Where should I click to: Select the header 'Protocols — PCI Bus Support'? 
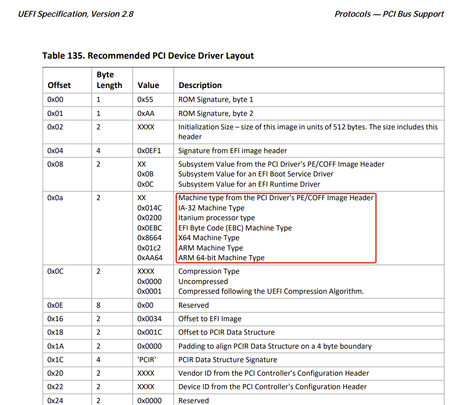(x=389, y=14)
